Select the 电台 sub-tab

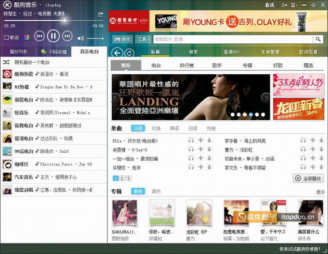click(156, 66)
